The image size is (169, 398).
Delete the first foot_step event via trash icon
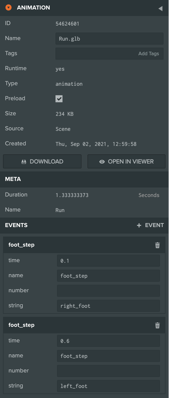pyautogui.click(x=157, y=245)
